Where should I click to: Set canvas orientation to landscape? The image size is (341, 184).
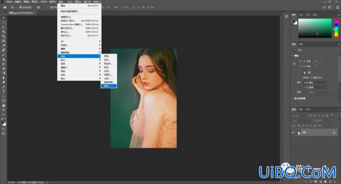[309, 72]
